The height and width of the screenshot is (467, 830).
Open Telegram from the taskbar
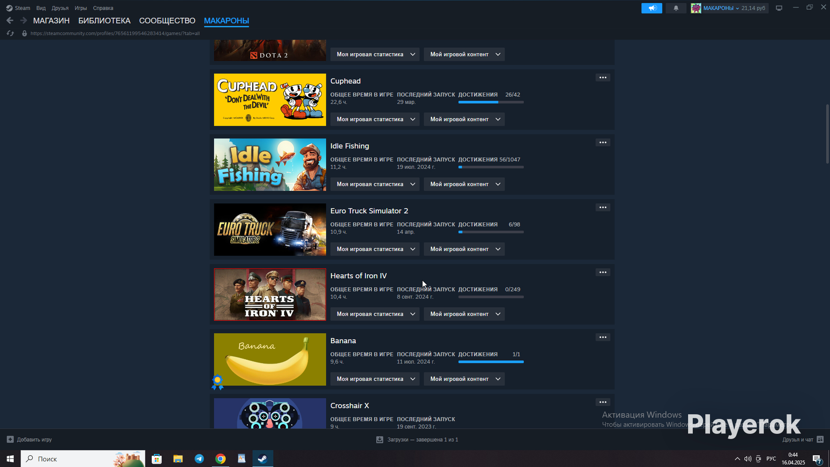pos(199,459)
